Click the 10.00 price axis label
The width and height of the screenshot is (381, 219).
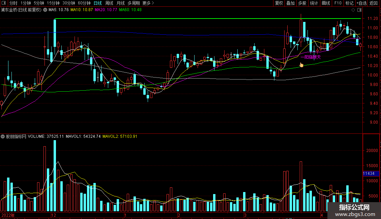click(373, 75)
